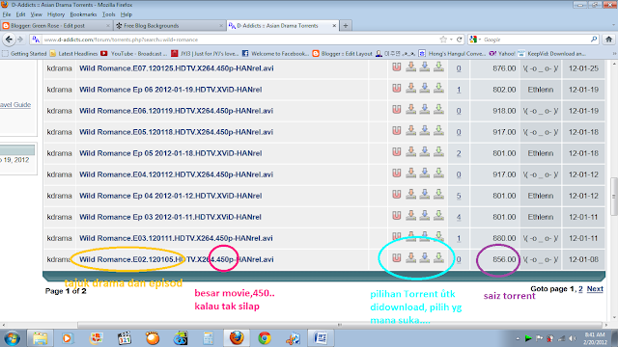Open a new tab with plus button

pos(346,26)
